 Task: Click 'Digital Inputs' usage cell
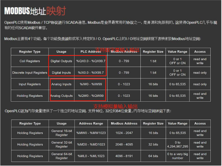coord(61,73)
